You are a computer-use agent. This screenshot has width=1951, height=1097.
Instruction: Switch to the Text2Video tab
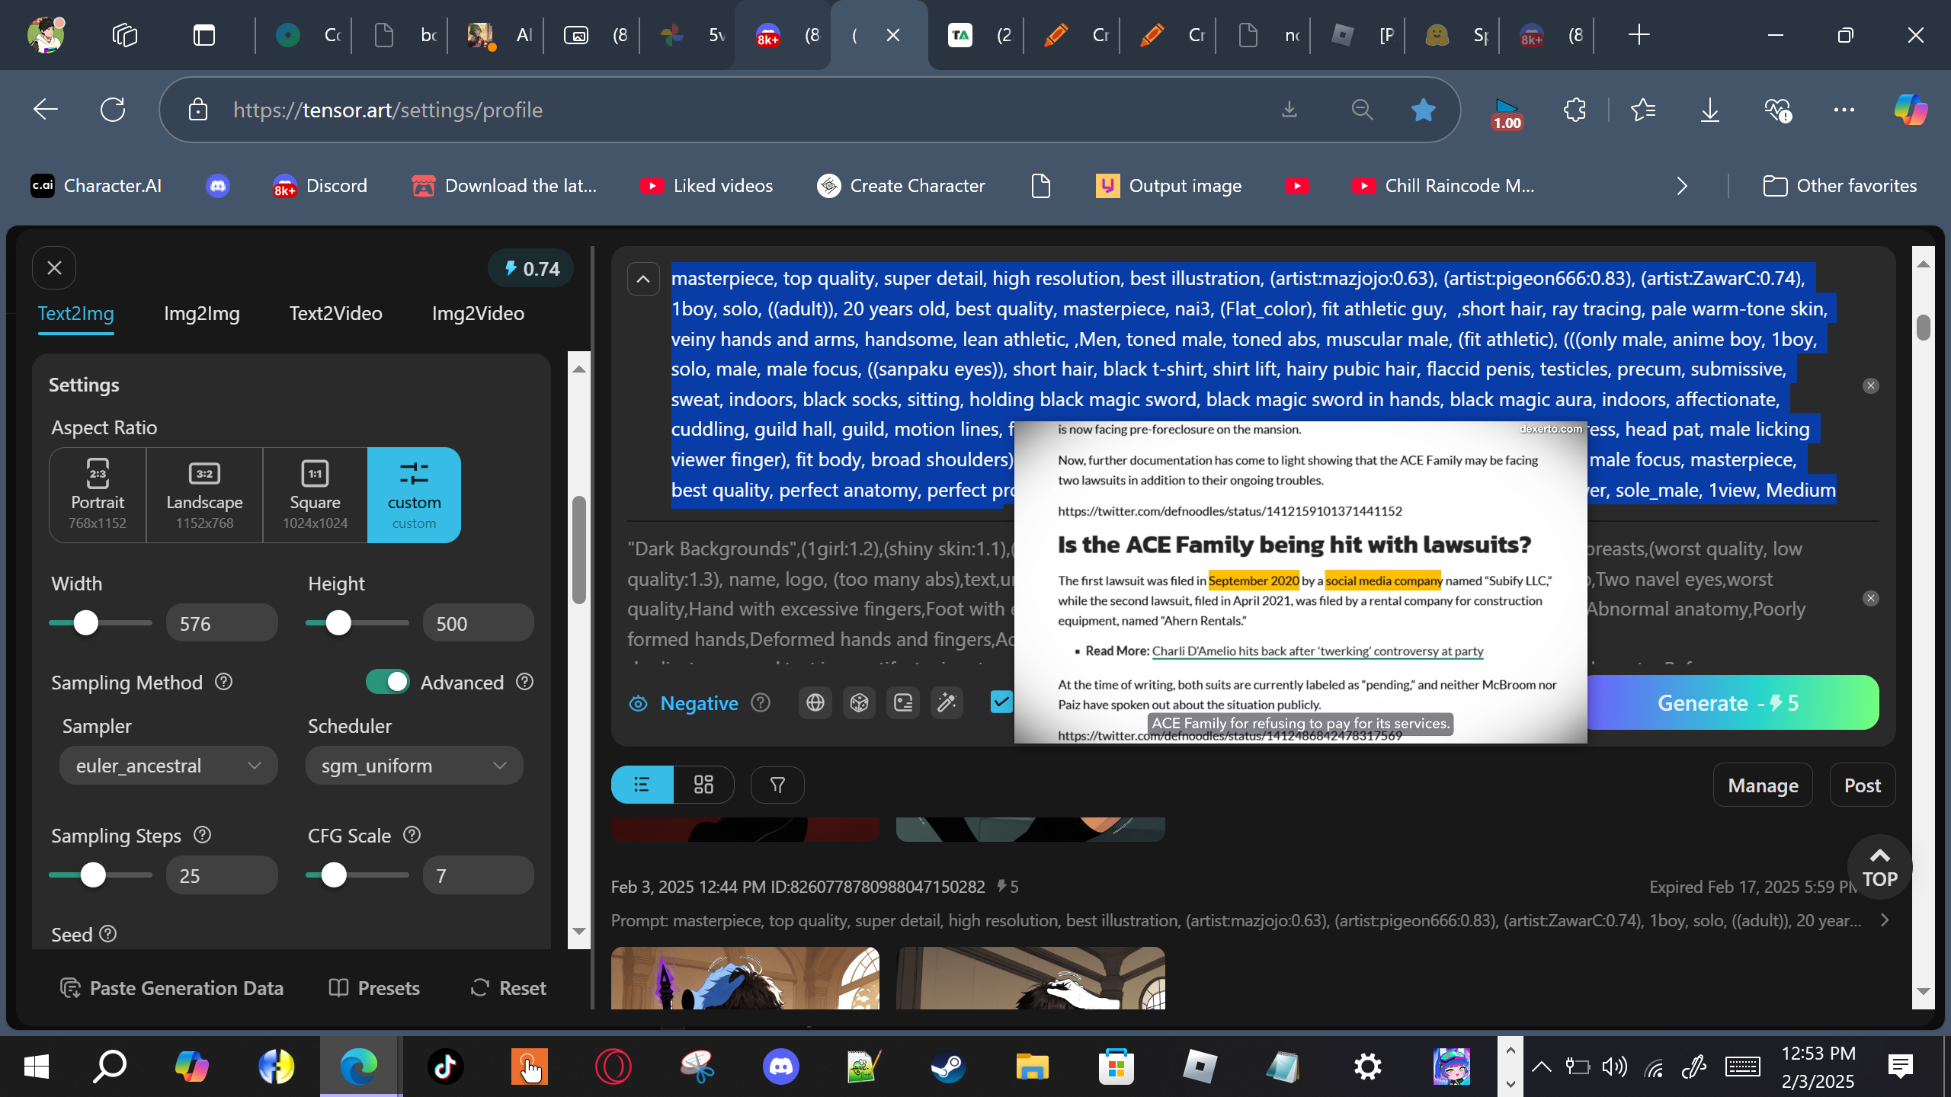coord(336,313)
